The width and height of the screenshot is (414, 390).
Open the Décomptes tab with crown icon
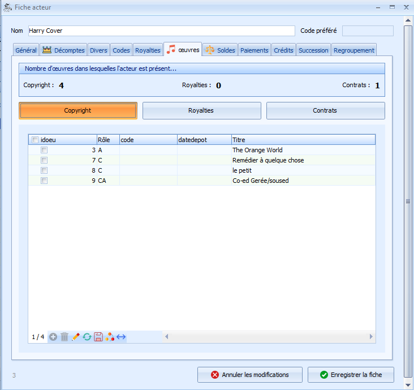point(63,50)
